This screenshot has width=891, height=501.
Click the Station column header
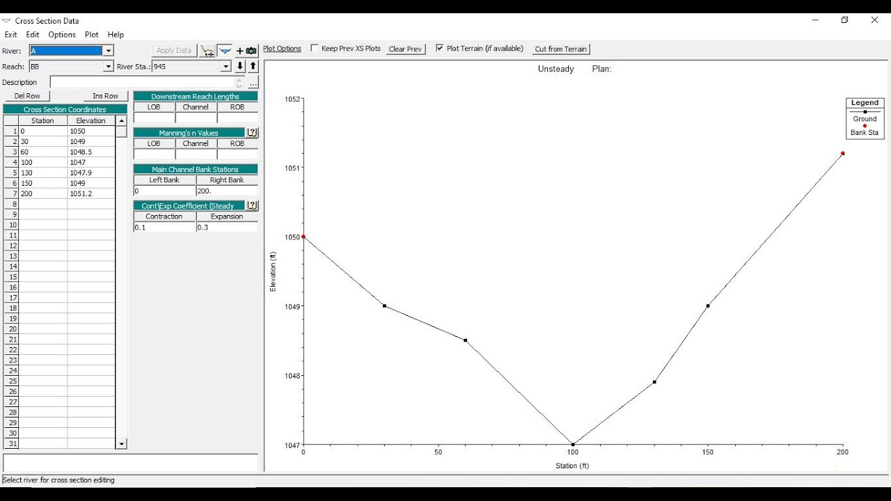coord(42,120)
